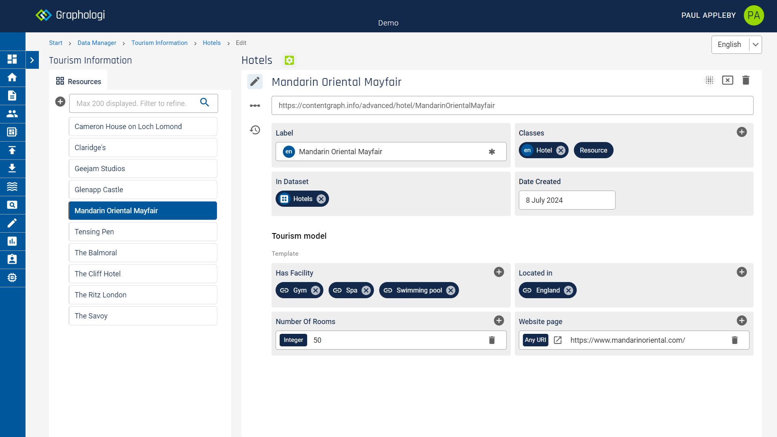Select the Resources tab
Viewport: 777px width, 437px height.
(79, 81)
